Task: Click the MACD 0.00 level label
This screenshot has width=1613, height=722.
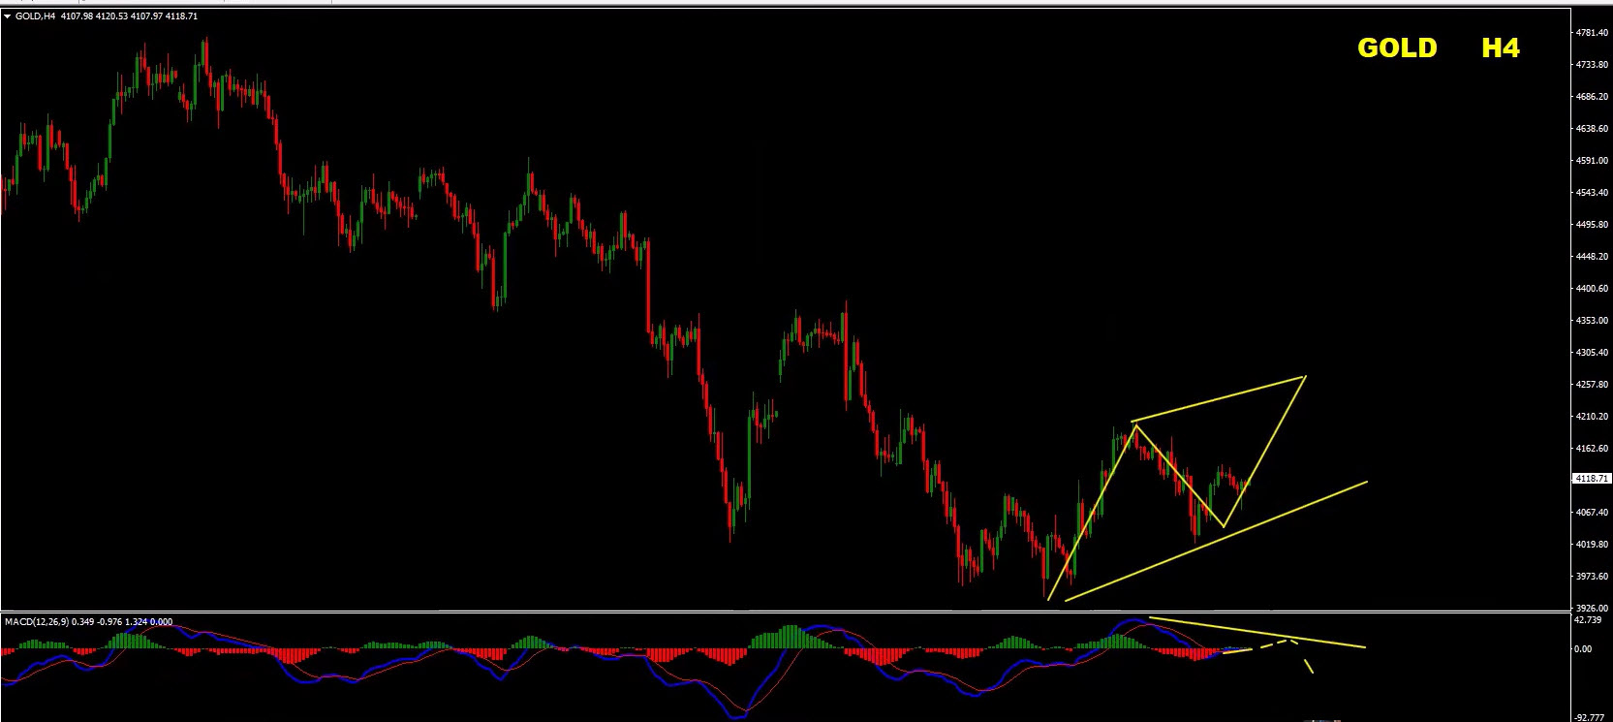Action: [x=1583, y=649]
